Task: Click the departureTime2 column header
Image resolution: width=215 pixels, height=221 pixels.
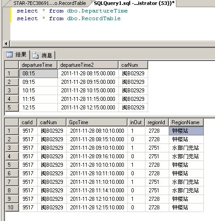Action: [x=88, y=65]
